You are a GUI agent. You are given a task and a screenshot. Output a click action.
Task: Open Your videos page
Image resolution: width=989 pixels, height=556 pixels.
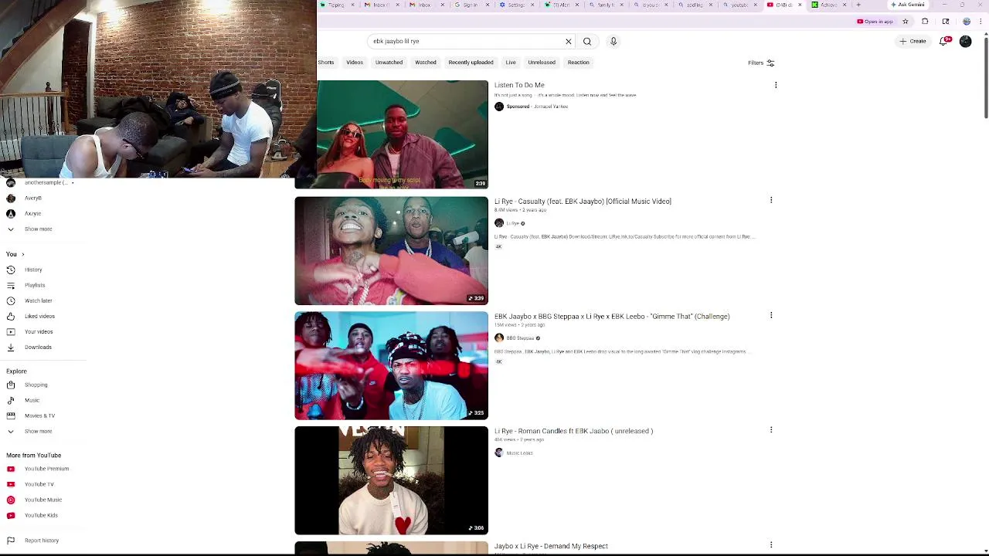click(39, 331)
